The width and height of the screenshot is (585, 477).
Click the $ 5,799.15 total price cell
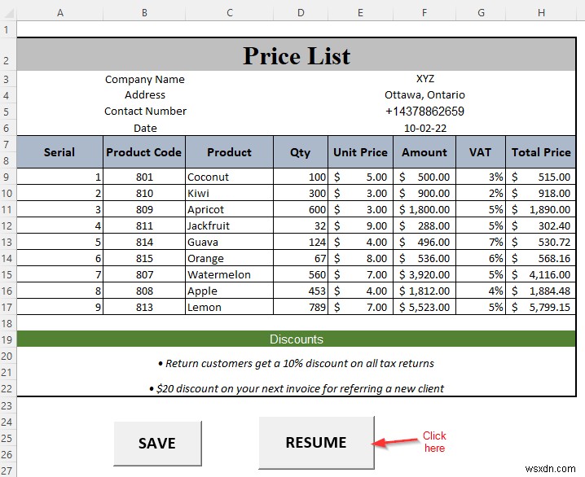pos(541,307)
